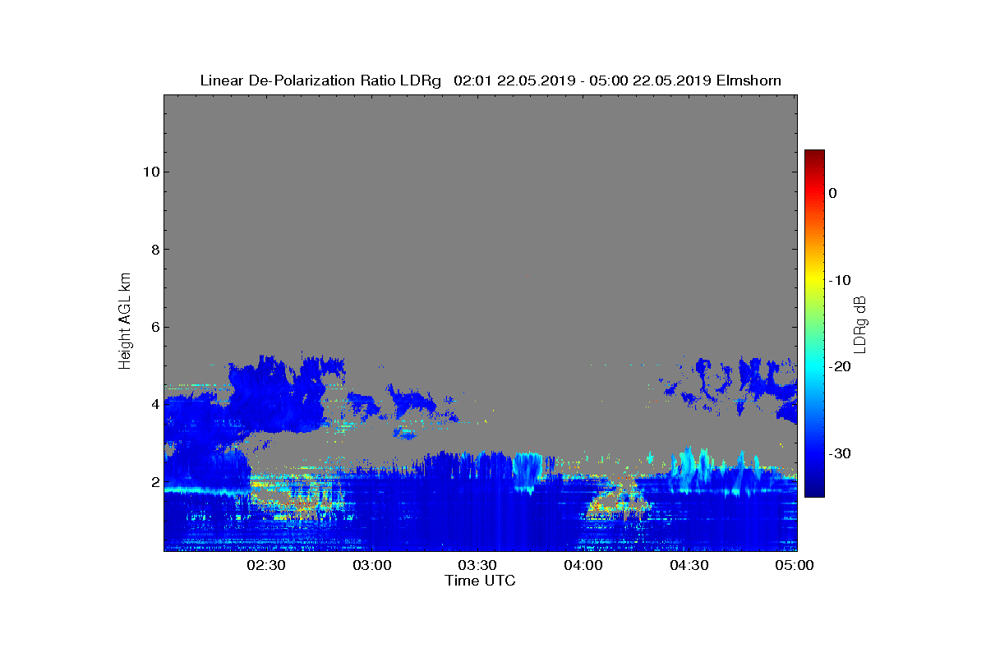
Task: Click the 05:00 time tick label
Action: point(794,566)
